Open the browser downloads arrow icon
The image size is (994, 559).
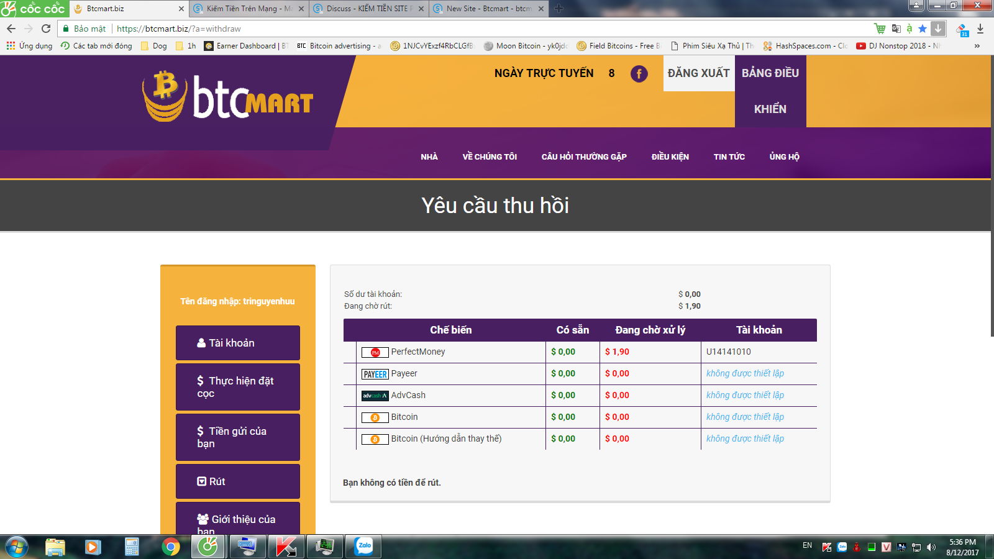(x=980, y=29)
